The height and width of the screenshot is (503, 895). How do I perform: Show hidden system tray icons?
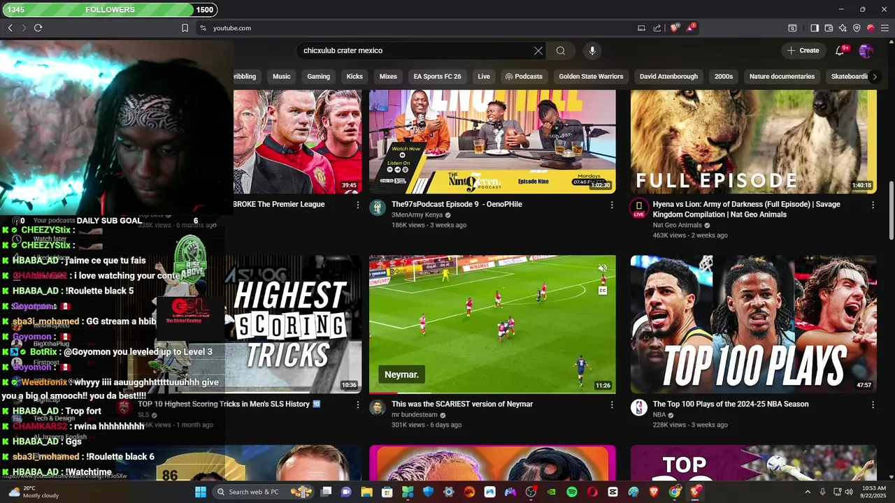click(808, 492)
